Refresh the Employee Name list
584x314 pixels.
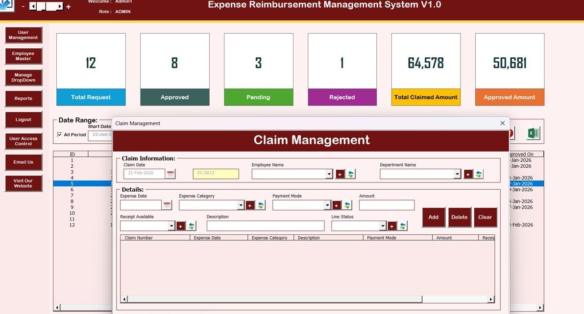click(351, 174)
